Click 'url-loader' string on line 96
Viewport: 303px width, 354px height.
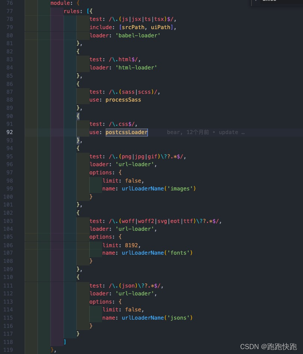135,164
